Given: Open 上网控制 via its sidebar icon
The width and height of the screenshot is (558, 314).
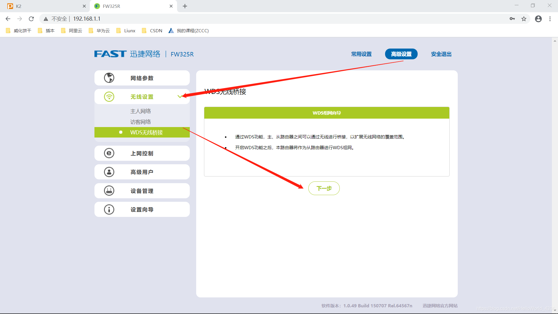Looking at the screenshot, I should pos(109,153).
